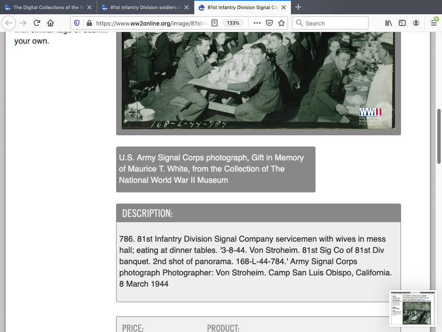This screenshot has height=332, width=442.
Task: Click the browser back arrow button
Action: 9,23
